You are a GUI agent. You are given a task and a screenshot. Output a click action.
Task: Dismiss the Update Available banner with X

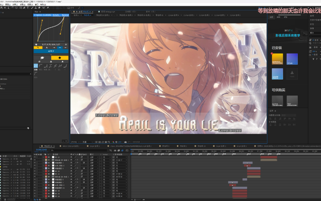click(x=35, y=15)
